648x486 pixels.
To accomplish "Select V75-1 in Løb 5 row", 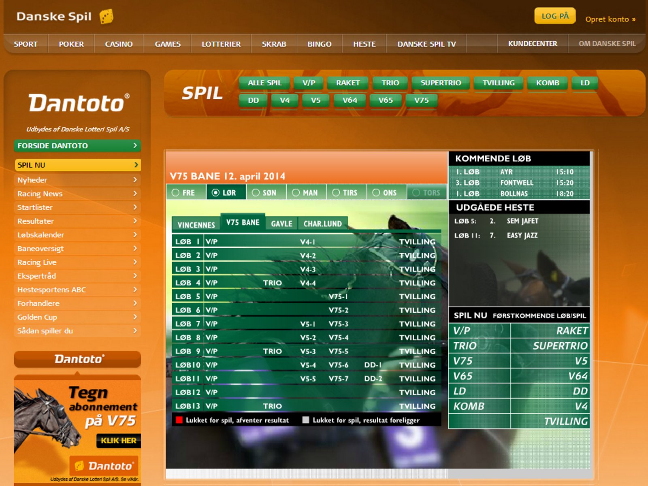I will click(338, 296).
